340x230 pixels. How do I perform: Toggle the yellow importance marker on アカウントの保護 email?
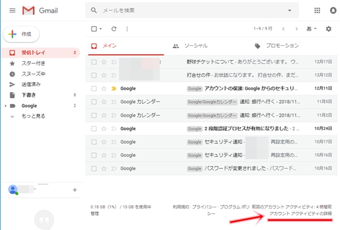[114, 88]
